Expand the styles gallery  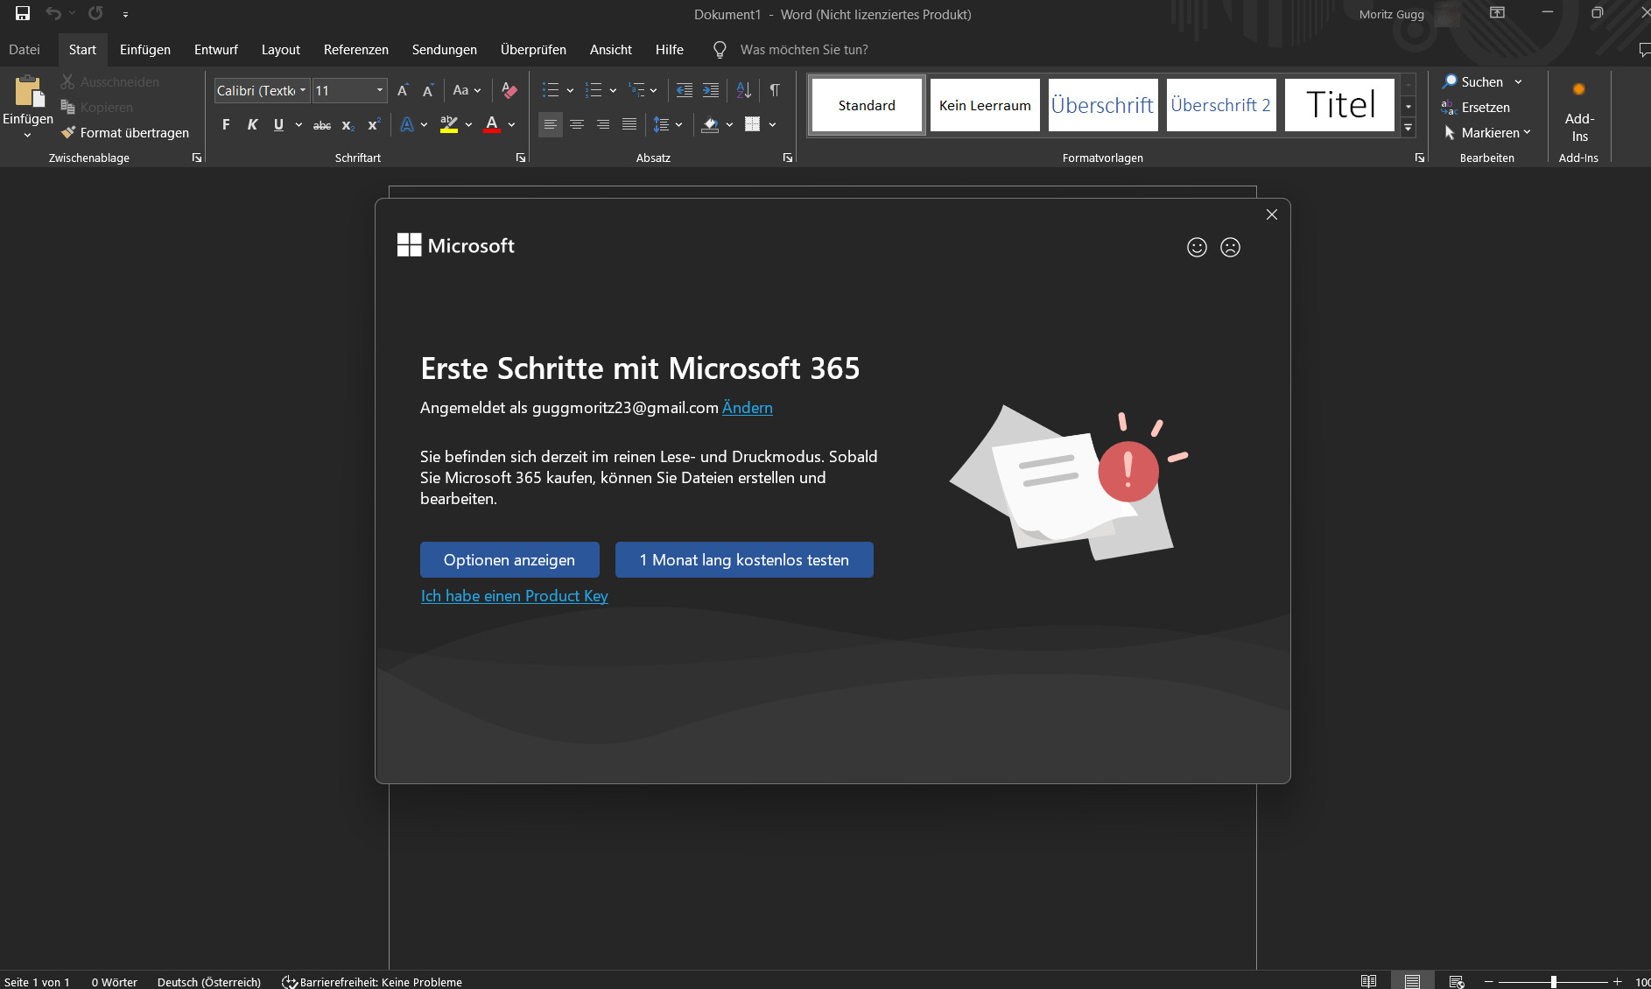tap(1408, 128)
